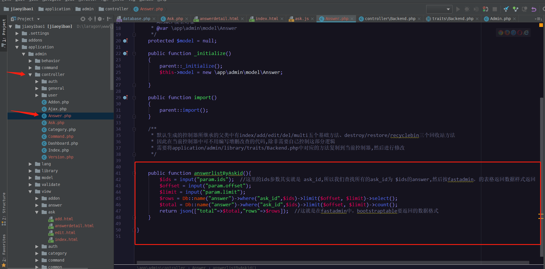The image size is (545, 269).
Task: Click controller breadcrumb in navigation bar
Action: (x=114, y=9)
